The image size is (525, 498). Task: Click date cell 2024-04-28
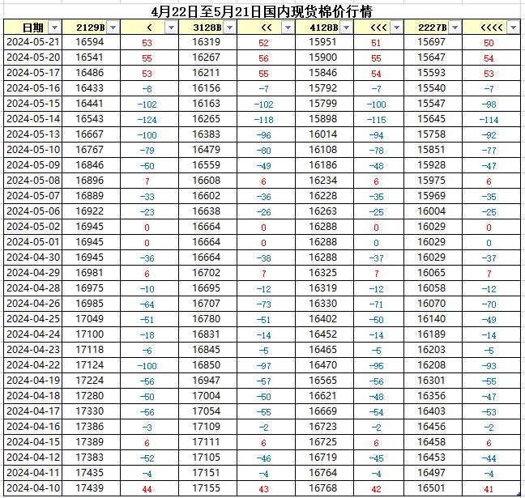(x=32, y=288)
